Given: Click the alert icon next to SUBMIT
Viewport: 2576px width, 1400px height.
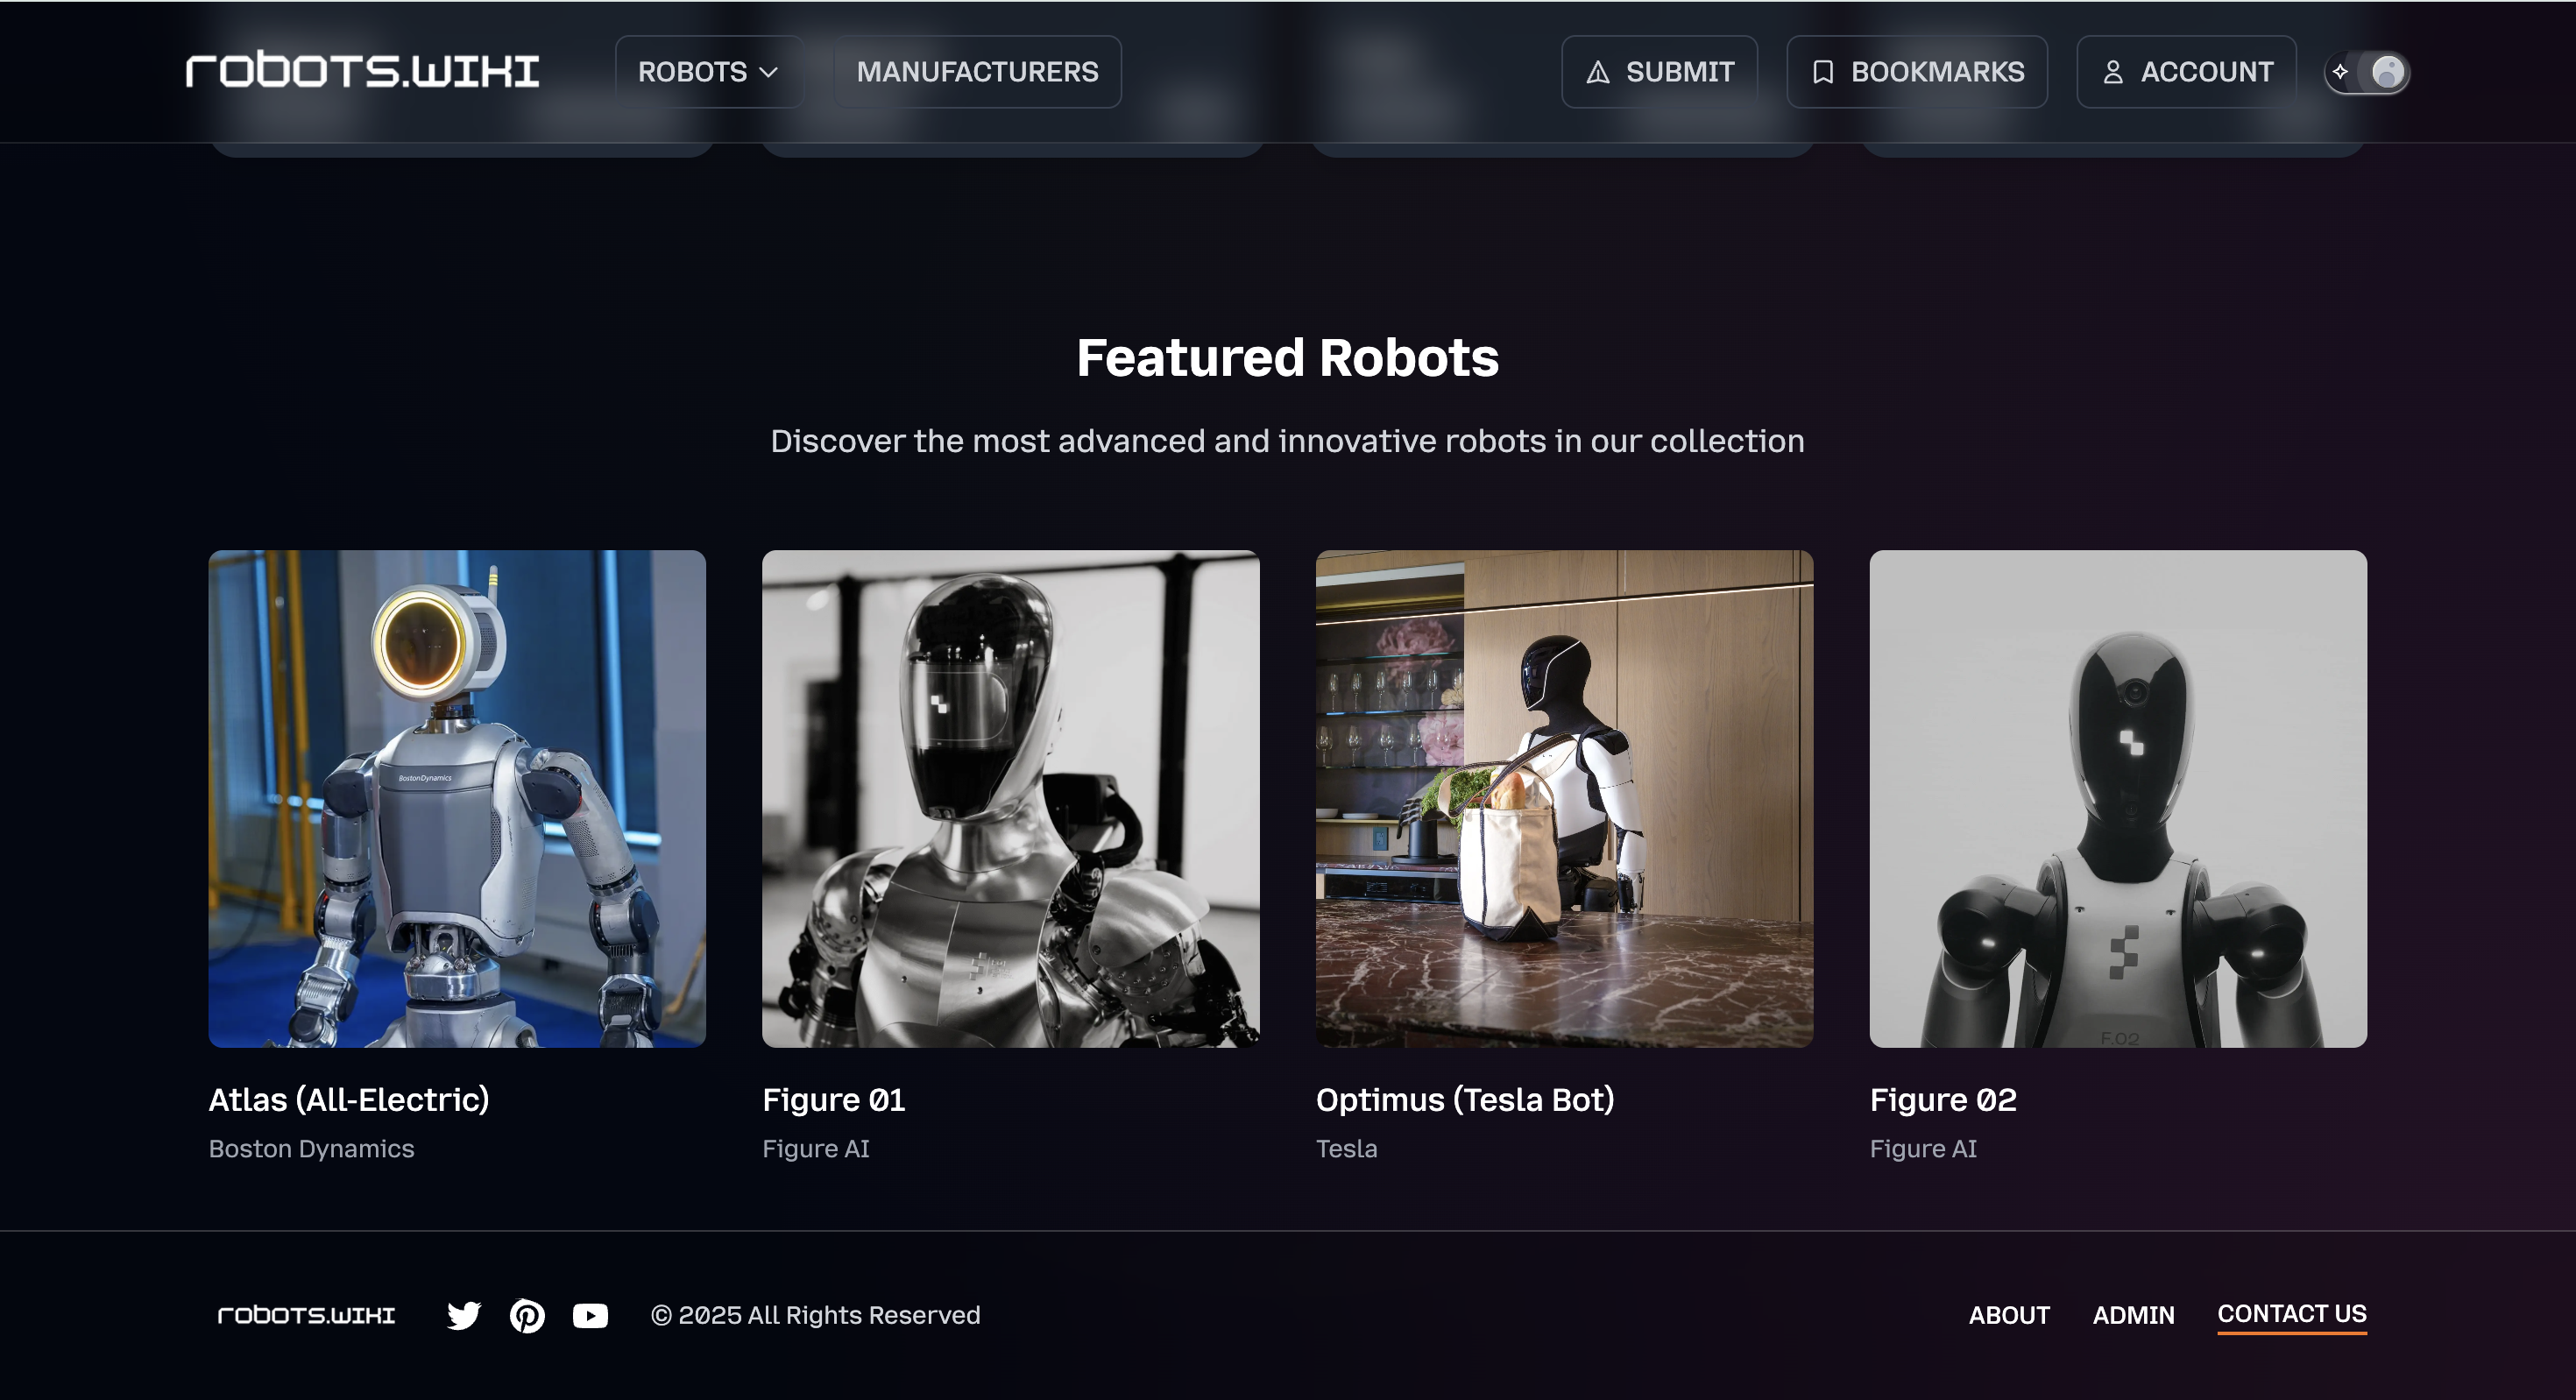Looking at the screenshot, I should pos(1597,71).
